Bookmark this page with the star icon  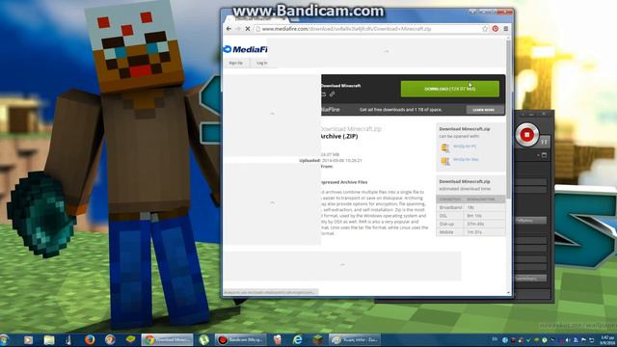(x=485, y=29)
